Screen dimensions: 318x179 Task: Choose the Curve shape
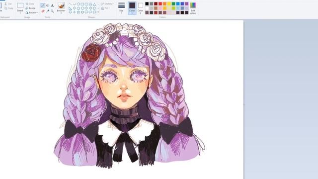(x=74, y=4)
